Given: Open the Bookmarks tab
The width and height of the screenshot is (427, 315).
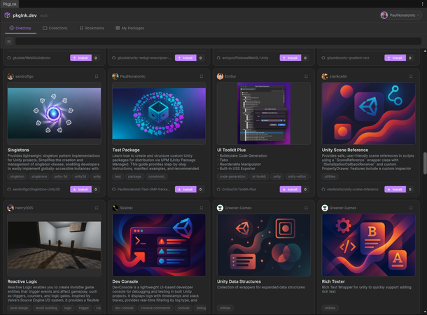Looking at the screenshot, I should 92,28.
